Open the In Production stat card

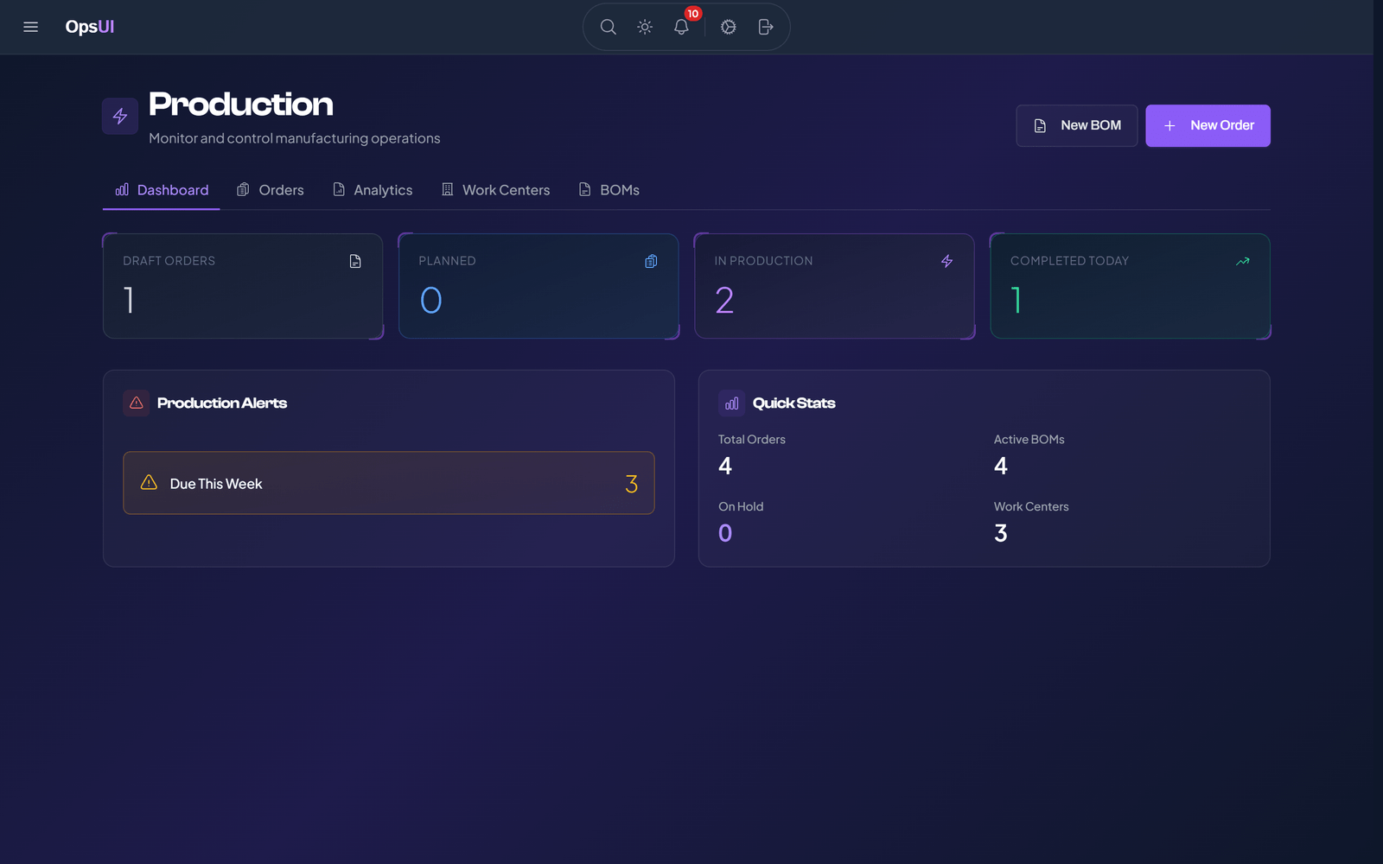coord(834,286)
